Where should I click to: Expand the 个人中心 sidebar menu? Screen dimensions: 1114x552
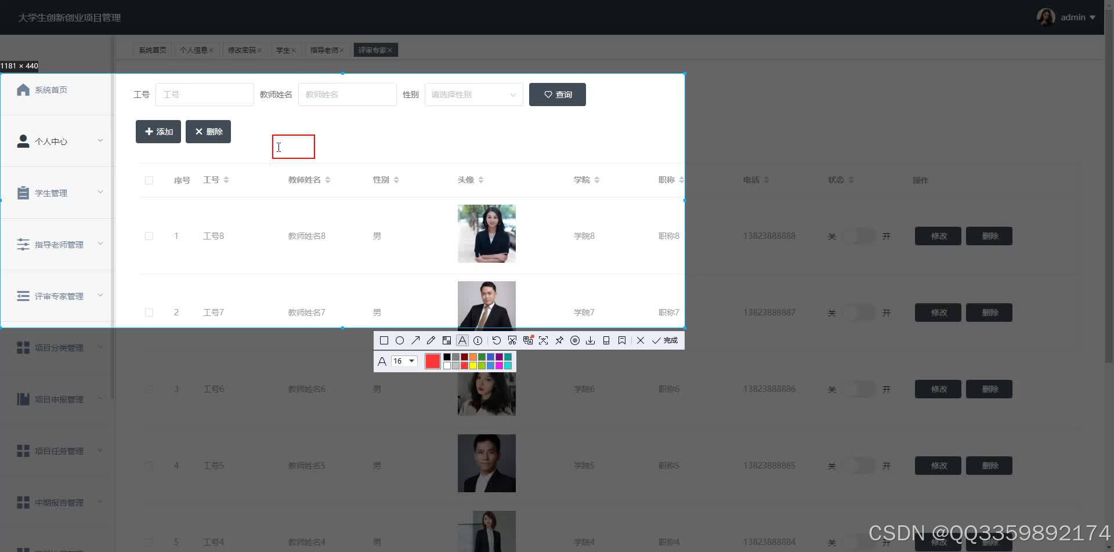click(x=57, y=141)
